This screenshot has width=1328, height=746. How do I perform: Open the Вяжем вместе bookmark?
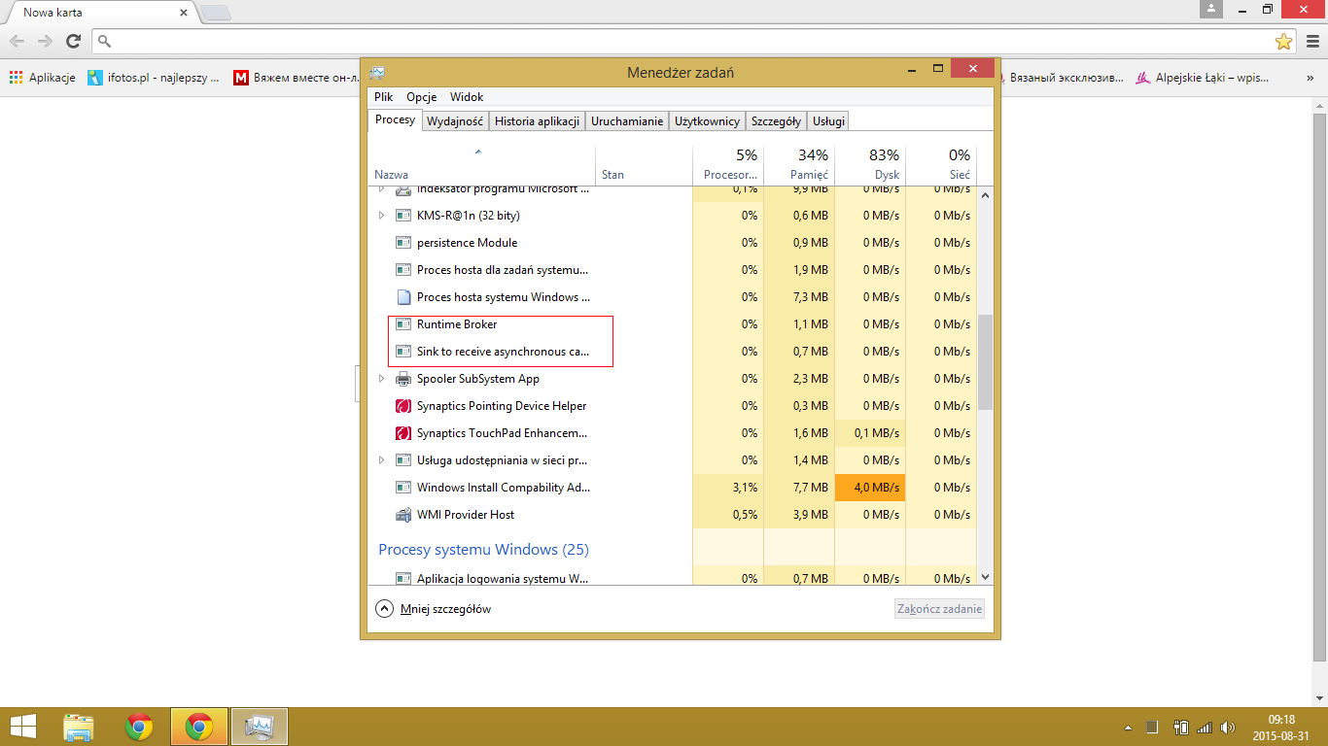pyautogui.click(x=297, y=78)
